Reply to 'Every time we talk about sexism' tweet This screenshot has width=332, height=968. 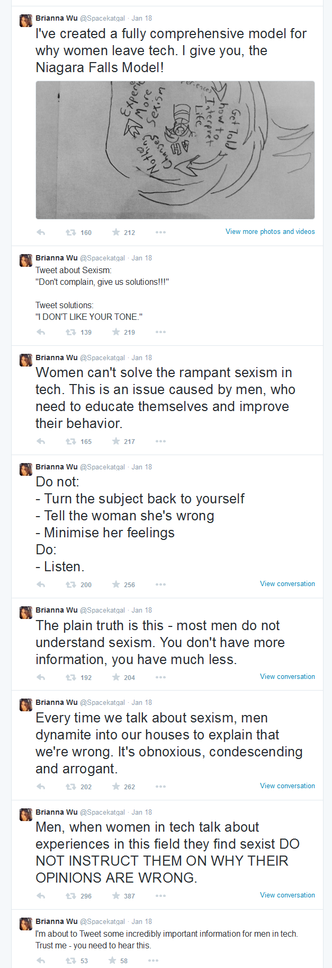click(41, 787)
